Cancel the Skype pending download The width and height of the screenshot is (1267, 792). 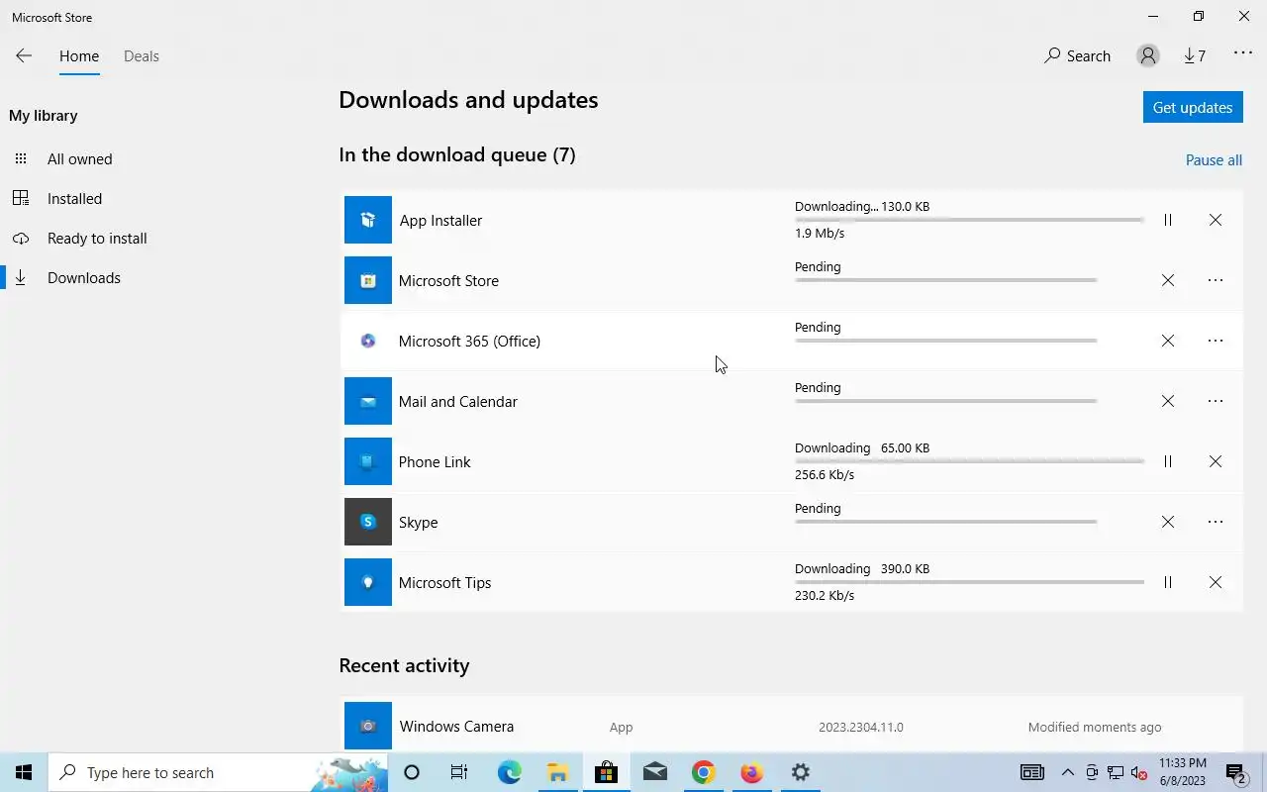1168,522
